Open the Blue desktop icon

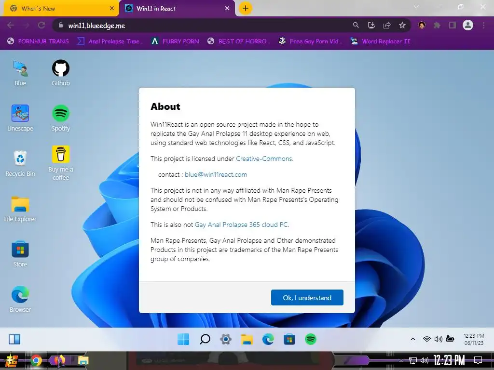pyautogui.click(x=20, y=73)
